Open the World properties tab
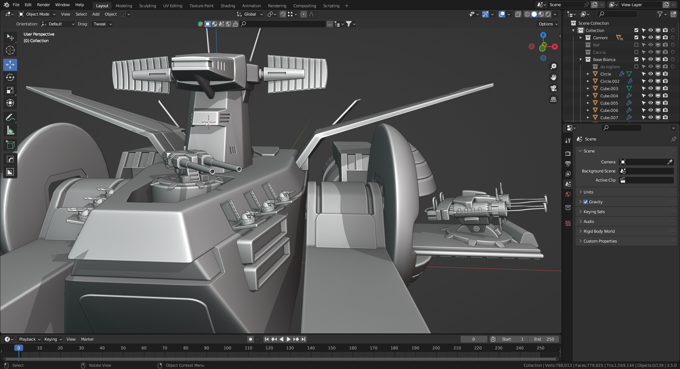The image size is (680, 369). coord(568,194)
